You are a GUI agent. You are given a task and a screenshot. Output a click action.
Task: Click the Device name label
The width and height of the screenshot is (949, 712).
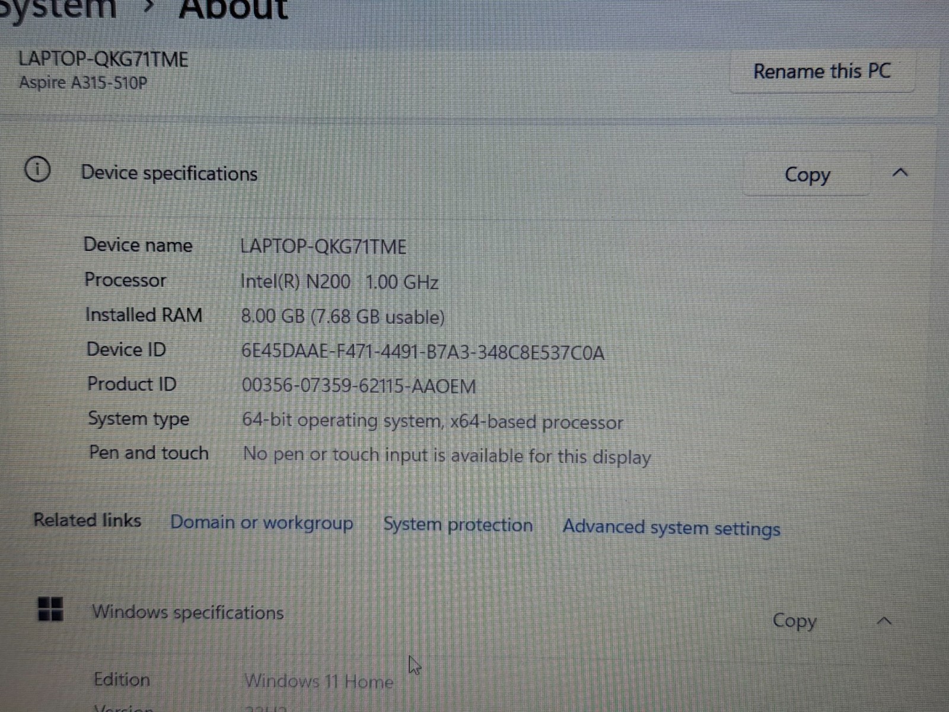[138, 245]
